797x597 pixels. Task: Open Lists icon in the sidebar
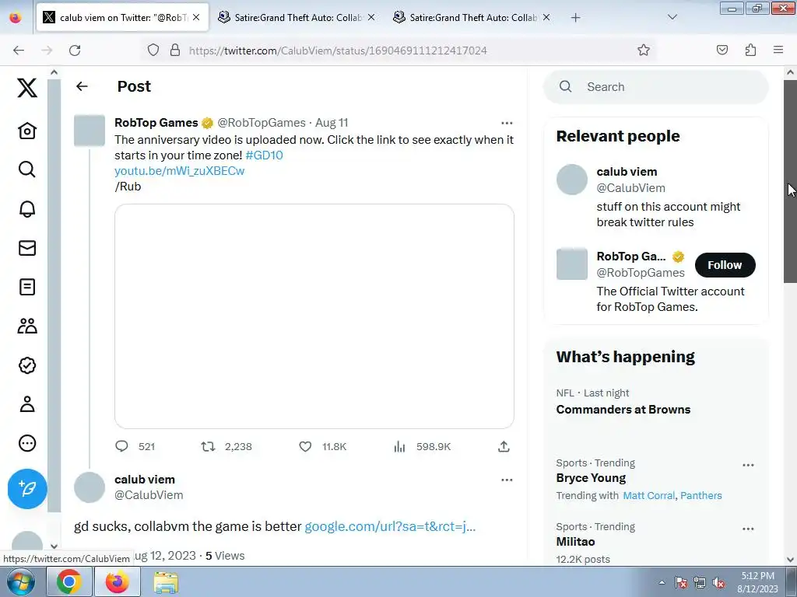(27, 287)
